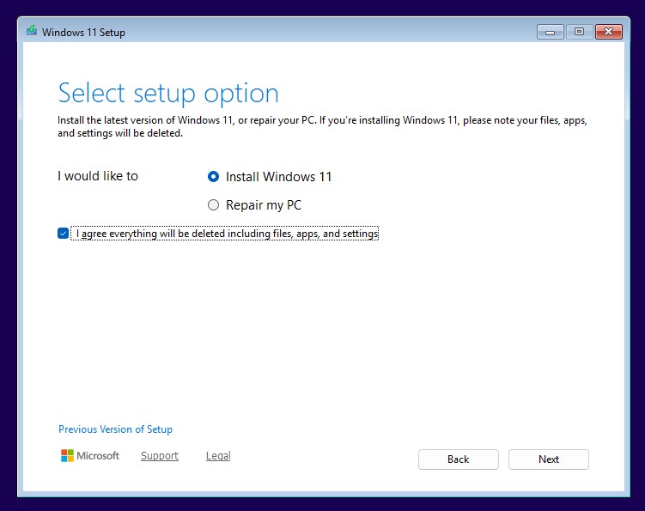Click the description paragraph about installing Windows 11
This screenshot has width=645, height=511.
click(x=322, y=127)
